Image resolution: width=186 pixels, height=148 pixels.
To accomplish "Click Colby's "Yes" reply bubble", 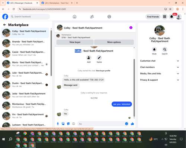I will click(x=65, y=114).
